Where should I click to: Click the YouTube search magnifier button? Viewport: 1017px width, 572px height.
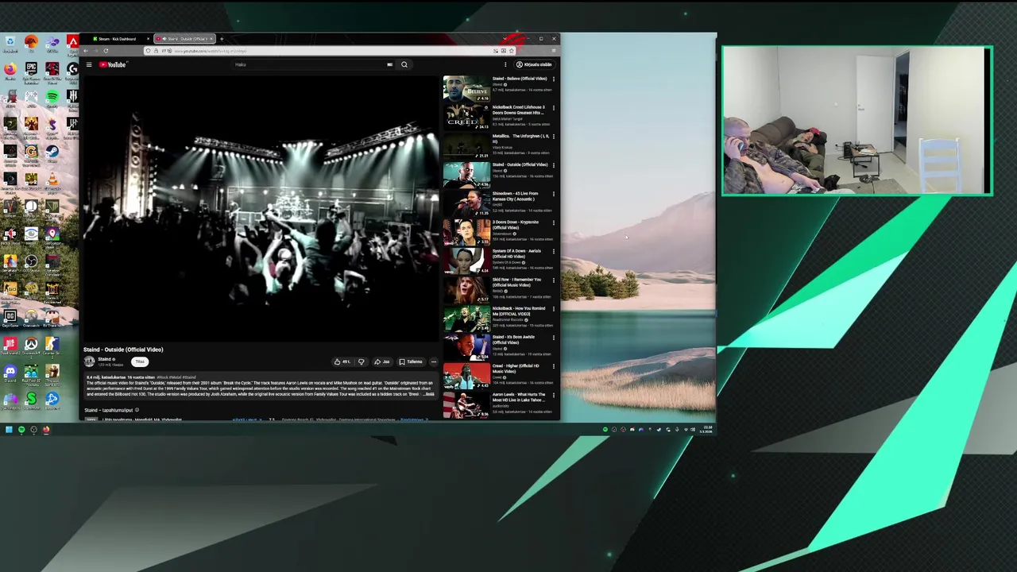(x=404, y=64)
